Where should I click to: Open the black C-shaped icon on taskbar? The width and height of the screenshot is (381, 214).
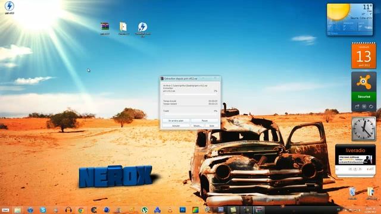pos(94,210)
